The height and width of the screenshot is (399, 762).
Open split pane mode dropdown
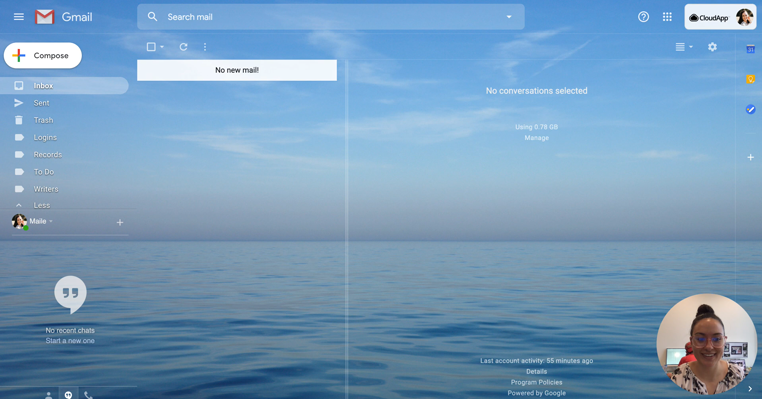point(684,47)
